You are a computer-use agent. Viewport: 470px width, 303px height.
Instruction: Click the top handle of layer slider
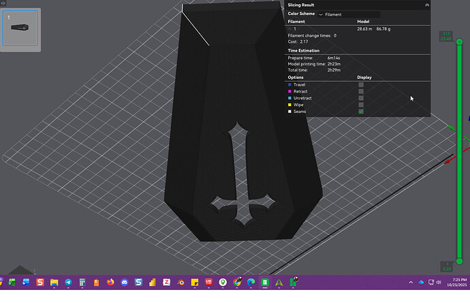click(x=459, y=42)
